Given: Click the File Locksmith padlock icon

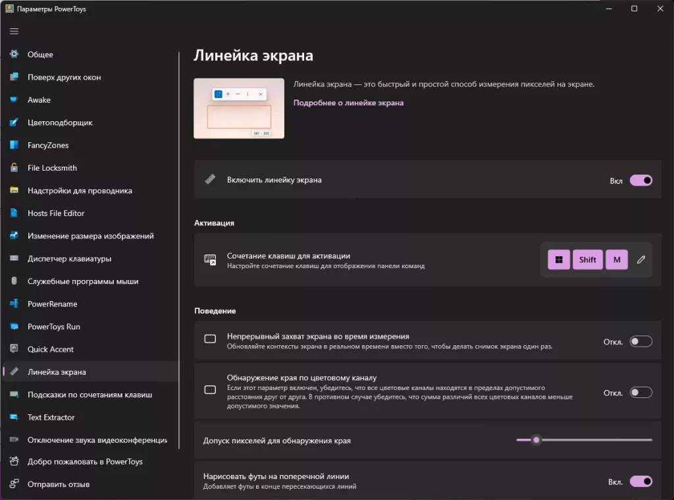Looking at the screenshot, I should 14,168.
